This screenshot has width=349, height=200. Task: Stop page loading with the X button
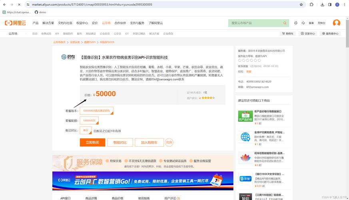19,4
